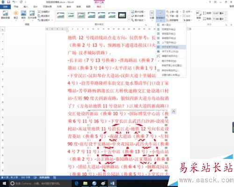Switch to the View (视图) tab
Screen dimensions: 234x187
pyautogui.click(x=88, y=7)
